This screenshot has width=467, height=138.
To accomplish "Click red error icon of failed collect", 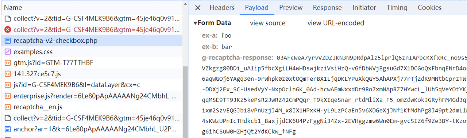I will pyautogui.click(x=8, y=30).
